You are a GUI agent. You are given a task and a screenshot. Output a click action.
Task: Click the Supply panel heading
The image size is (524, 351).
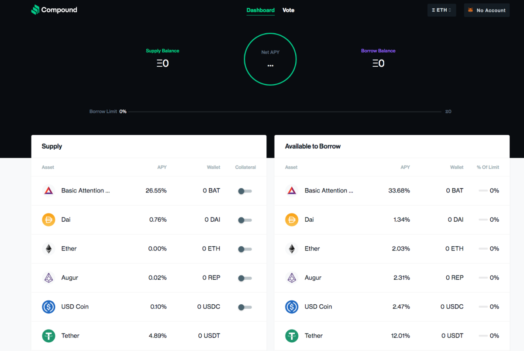(52, 146)
